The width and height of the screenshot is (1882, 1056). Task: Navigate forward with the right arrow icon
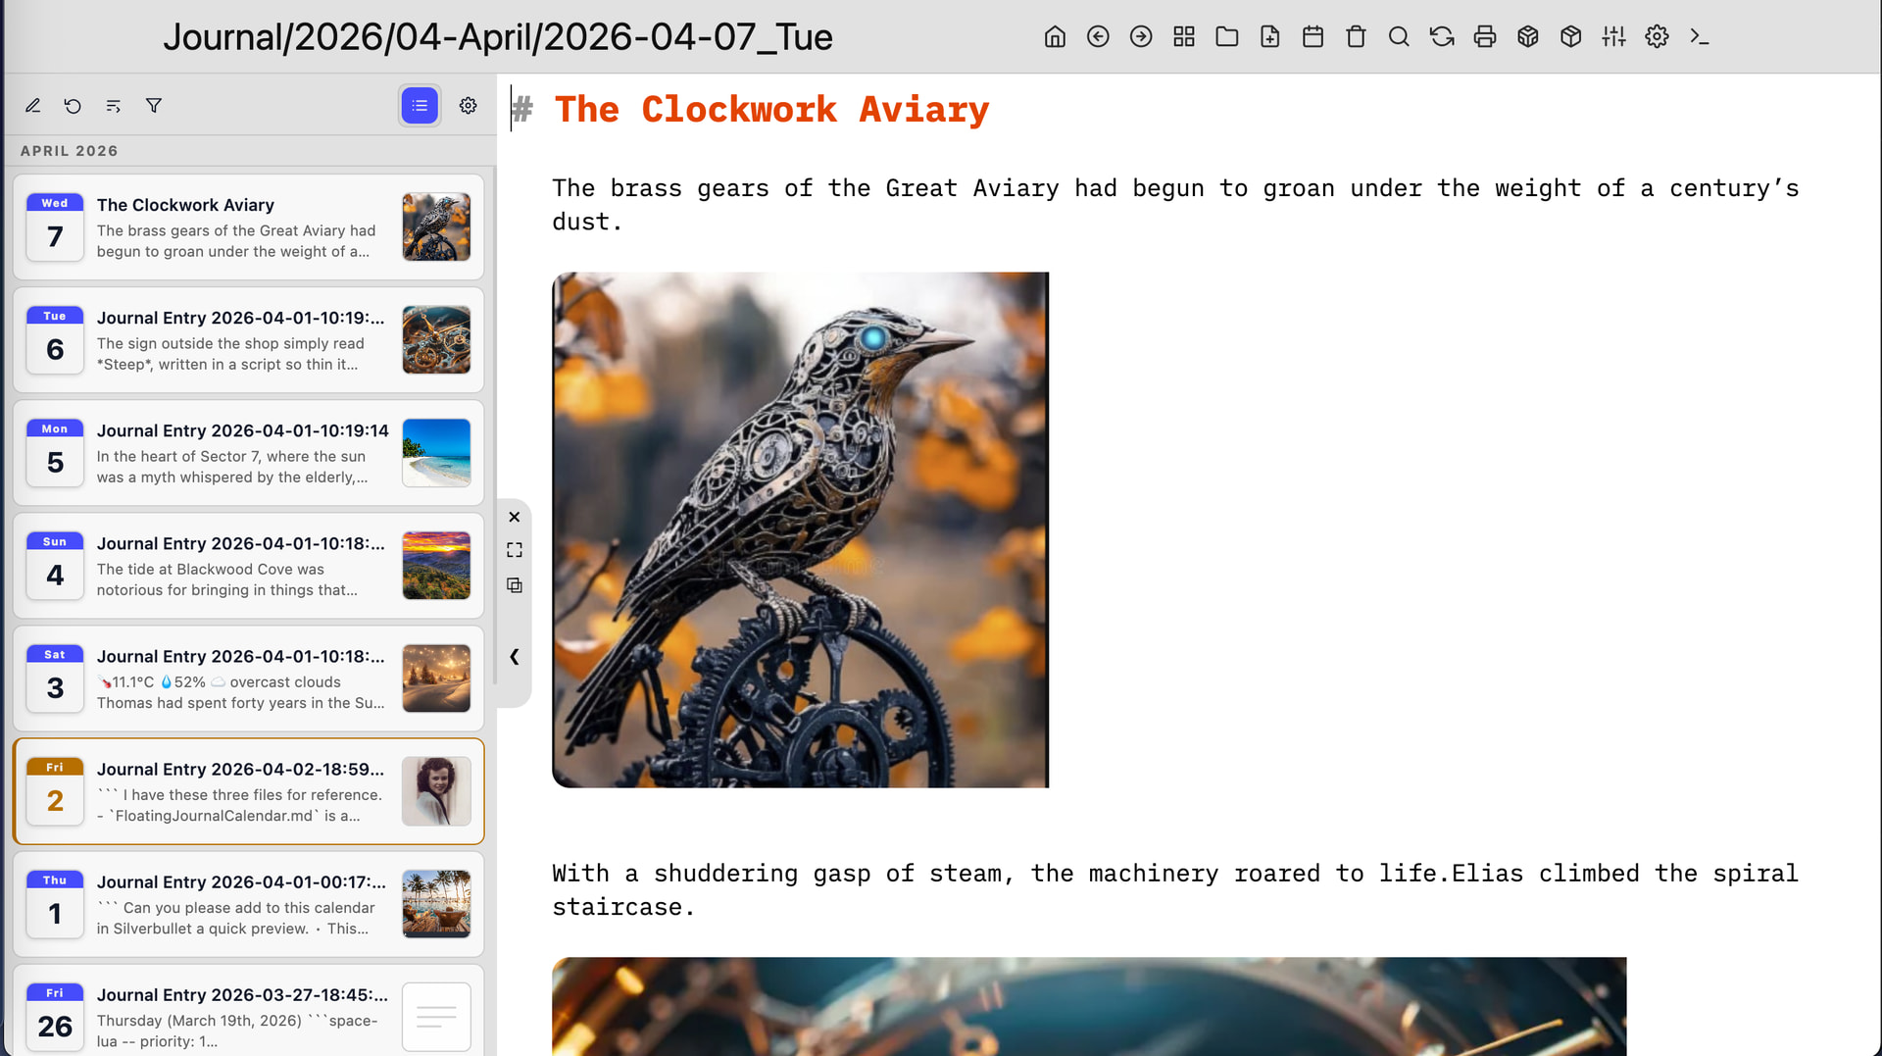tap(1141, 37)
